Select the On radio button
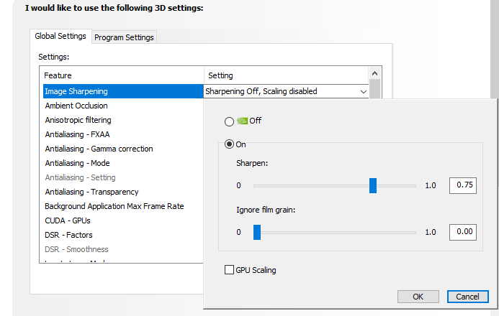Screen dimensions: 499x316 coord(230,144)
